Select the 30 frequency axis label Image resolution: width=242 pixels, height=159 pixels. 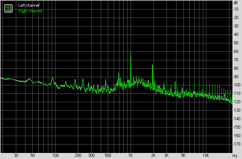tap(16, 155)
